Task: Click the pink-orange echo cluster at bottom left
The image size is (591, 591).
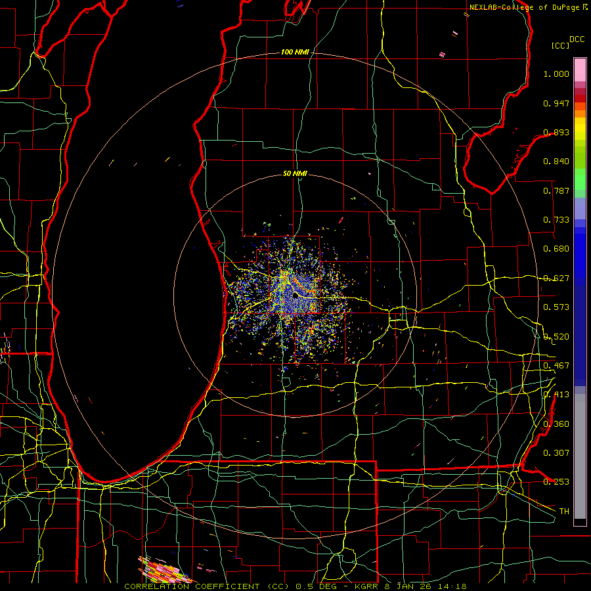Action: pos(165,569)
